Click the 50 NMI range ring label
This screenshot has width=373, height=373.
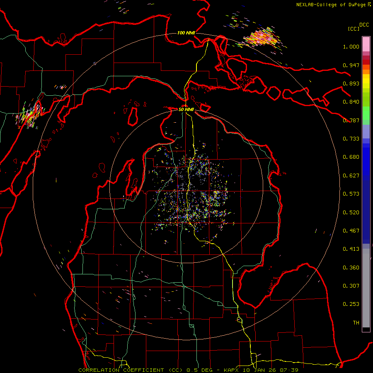coord(186,109)
